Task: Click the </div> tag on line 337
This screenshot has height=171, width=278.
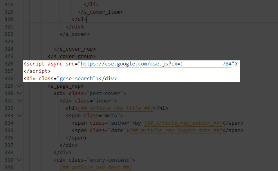Action: coord(69,145)
